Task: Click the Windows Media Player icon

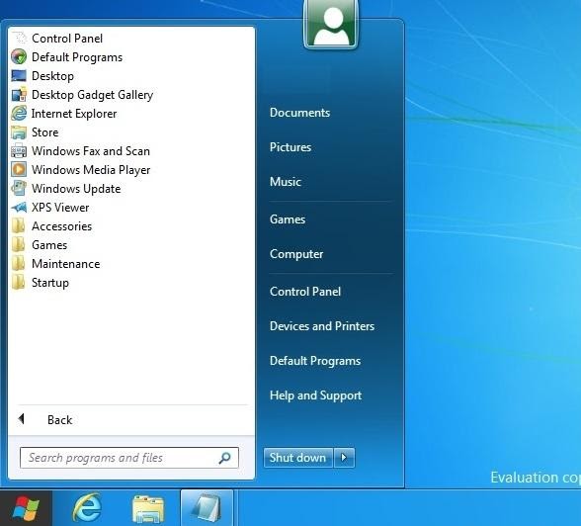Action: pos(19,170)
